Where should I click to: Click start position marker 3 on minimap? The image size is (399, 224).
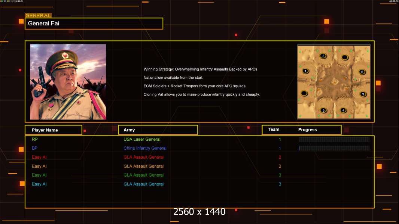363,94
